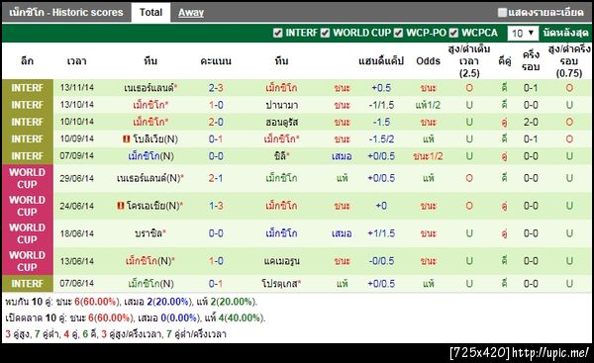The height and width of the screenshot is (363, 594).
Task: Click the -1/1.5 handicap value
Action: point(381,105)
